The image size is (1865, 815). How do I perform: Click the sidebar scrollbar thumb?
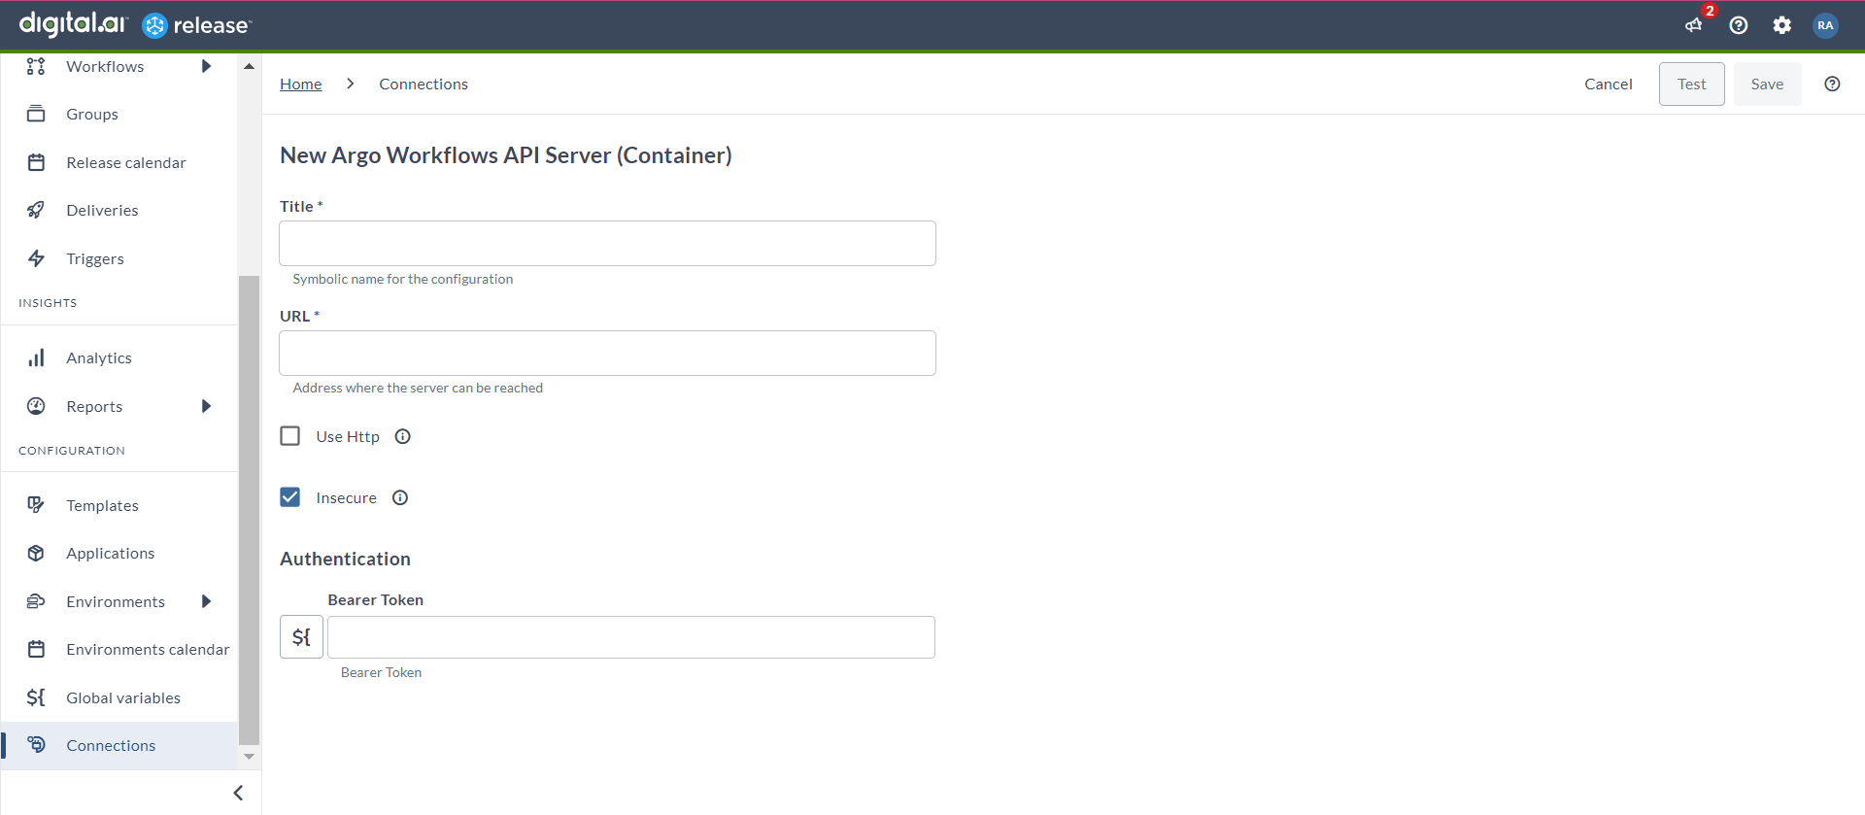pyautogui.click(x=249, y=510)
